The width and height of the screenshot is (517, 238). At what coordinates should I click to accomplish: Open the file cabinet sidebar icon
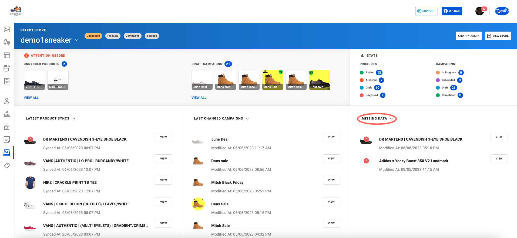(7, 81)
